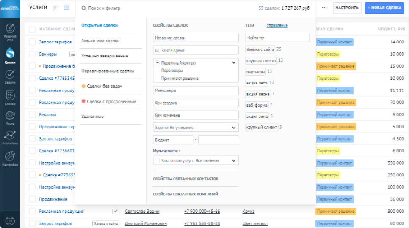Switch to list view via the hamburger icon
Viewport: 409px width, 228px height.
[x=66, y=8]
